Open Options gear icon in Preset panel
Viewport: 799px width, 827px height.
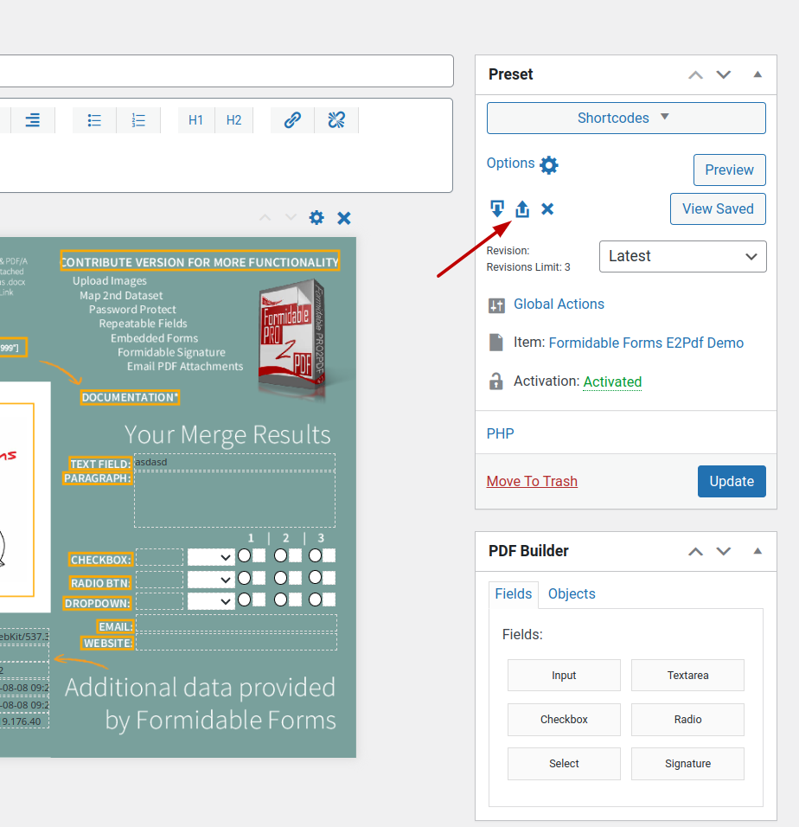pyautogui.click(x=549, y=164)
